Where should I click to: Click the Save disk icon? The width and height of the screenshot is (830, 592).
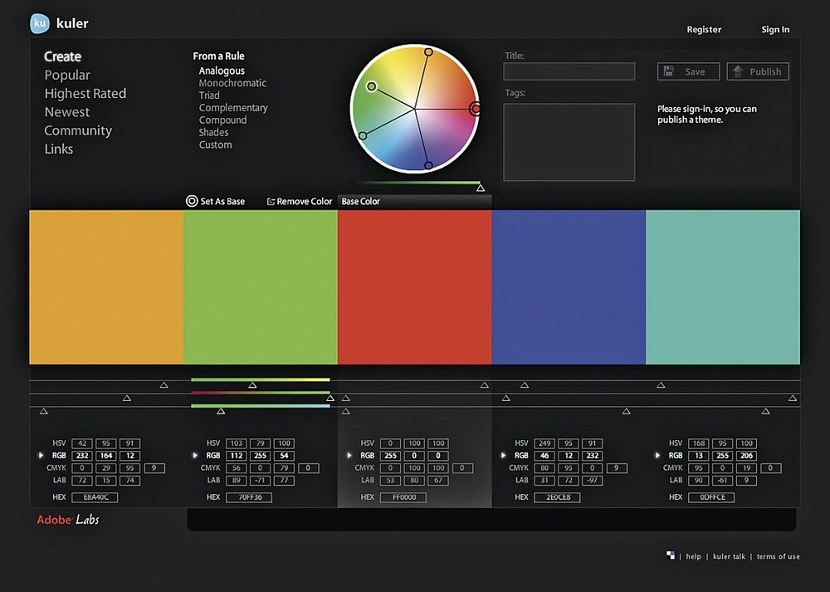[x=670, y=71]
